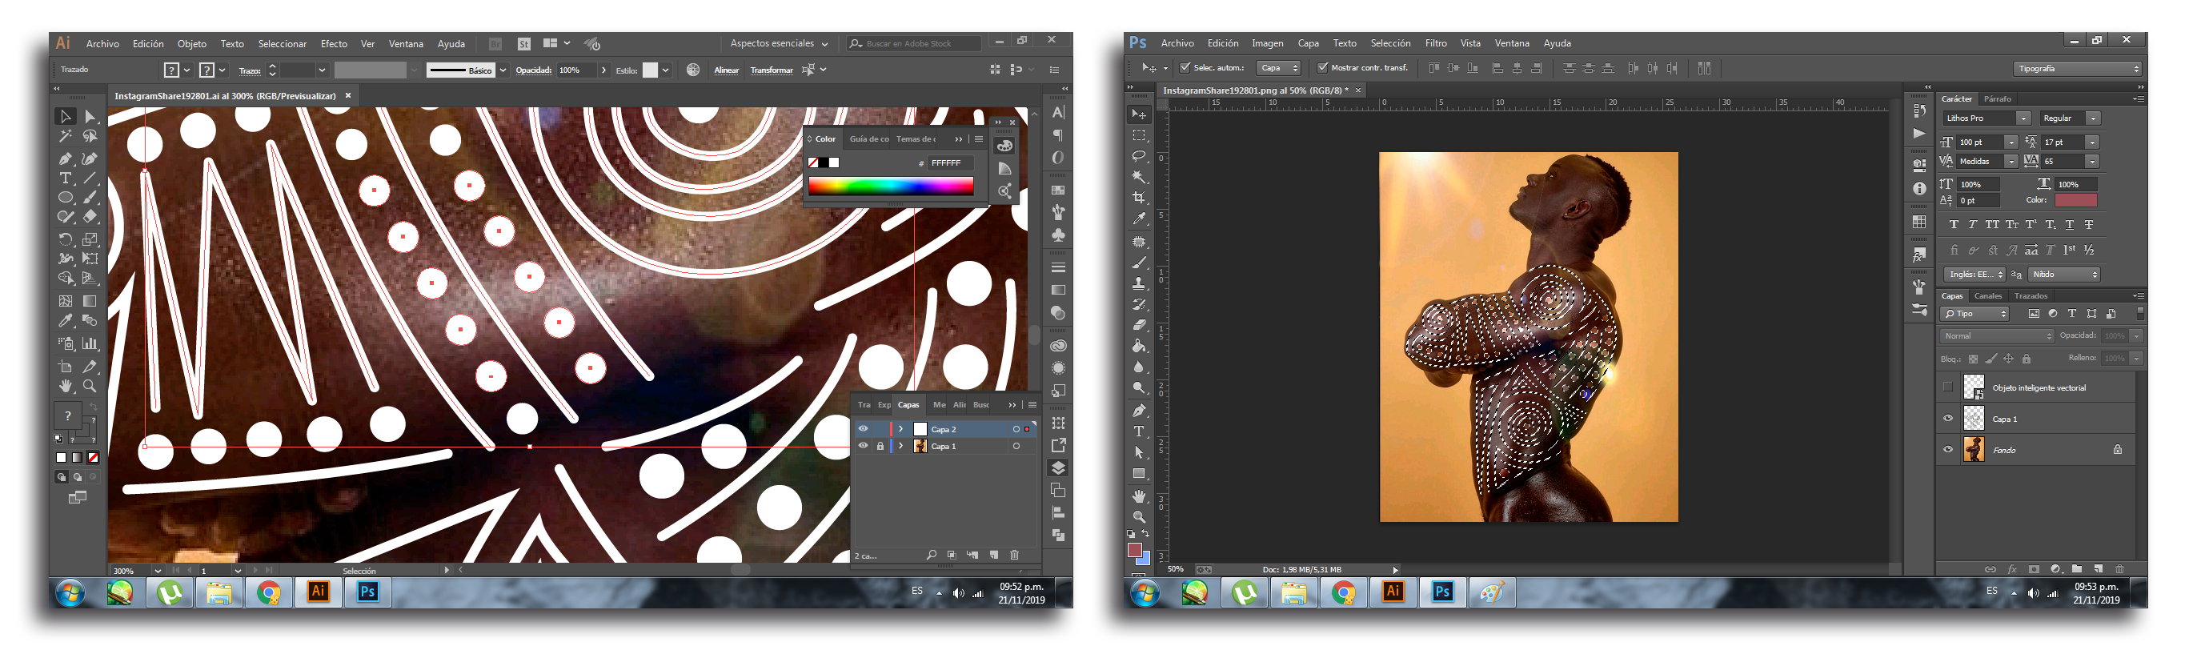Click the Alinear link in Illustrator control bar
The width and height of the screenshot is (2193, 650).
[x=726, y=70]
